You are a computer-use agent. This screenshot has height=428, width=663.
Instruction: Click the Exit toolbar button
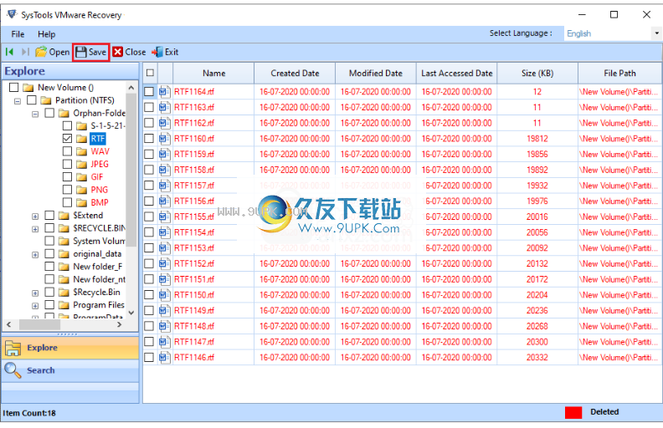165,53
